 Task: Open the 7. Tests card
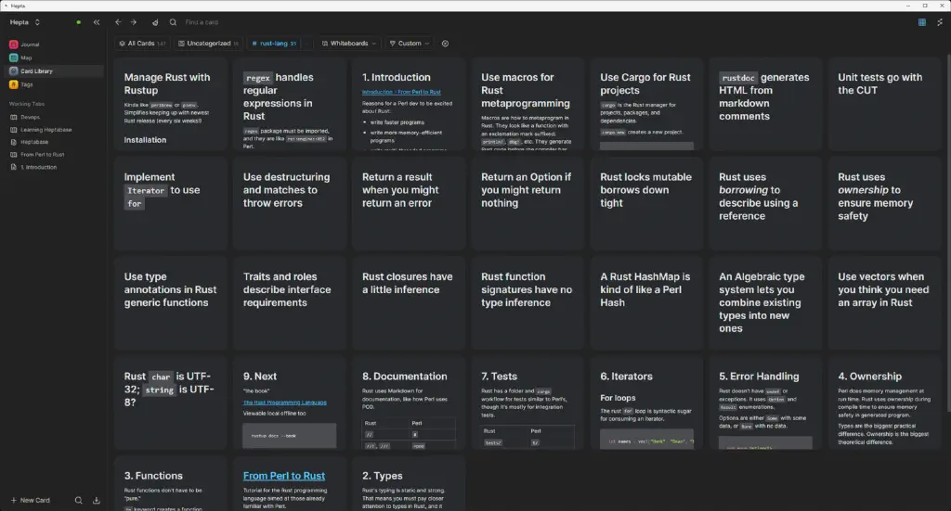coord(528,402)
